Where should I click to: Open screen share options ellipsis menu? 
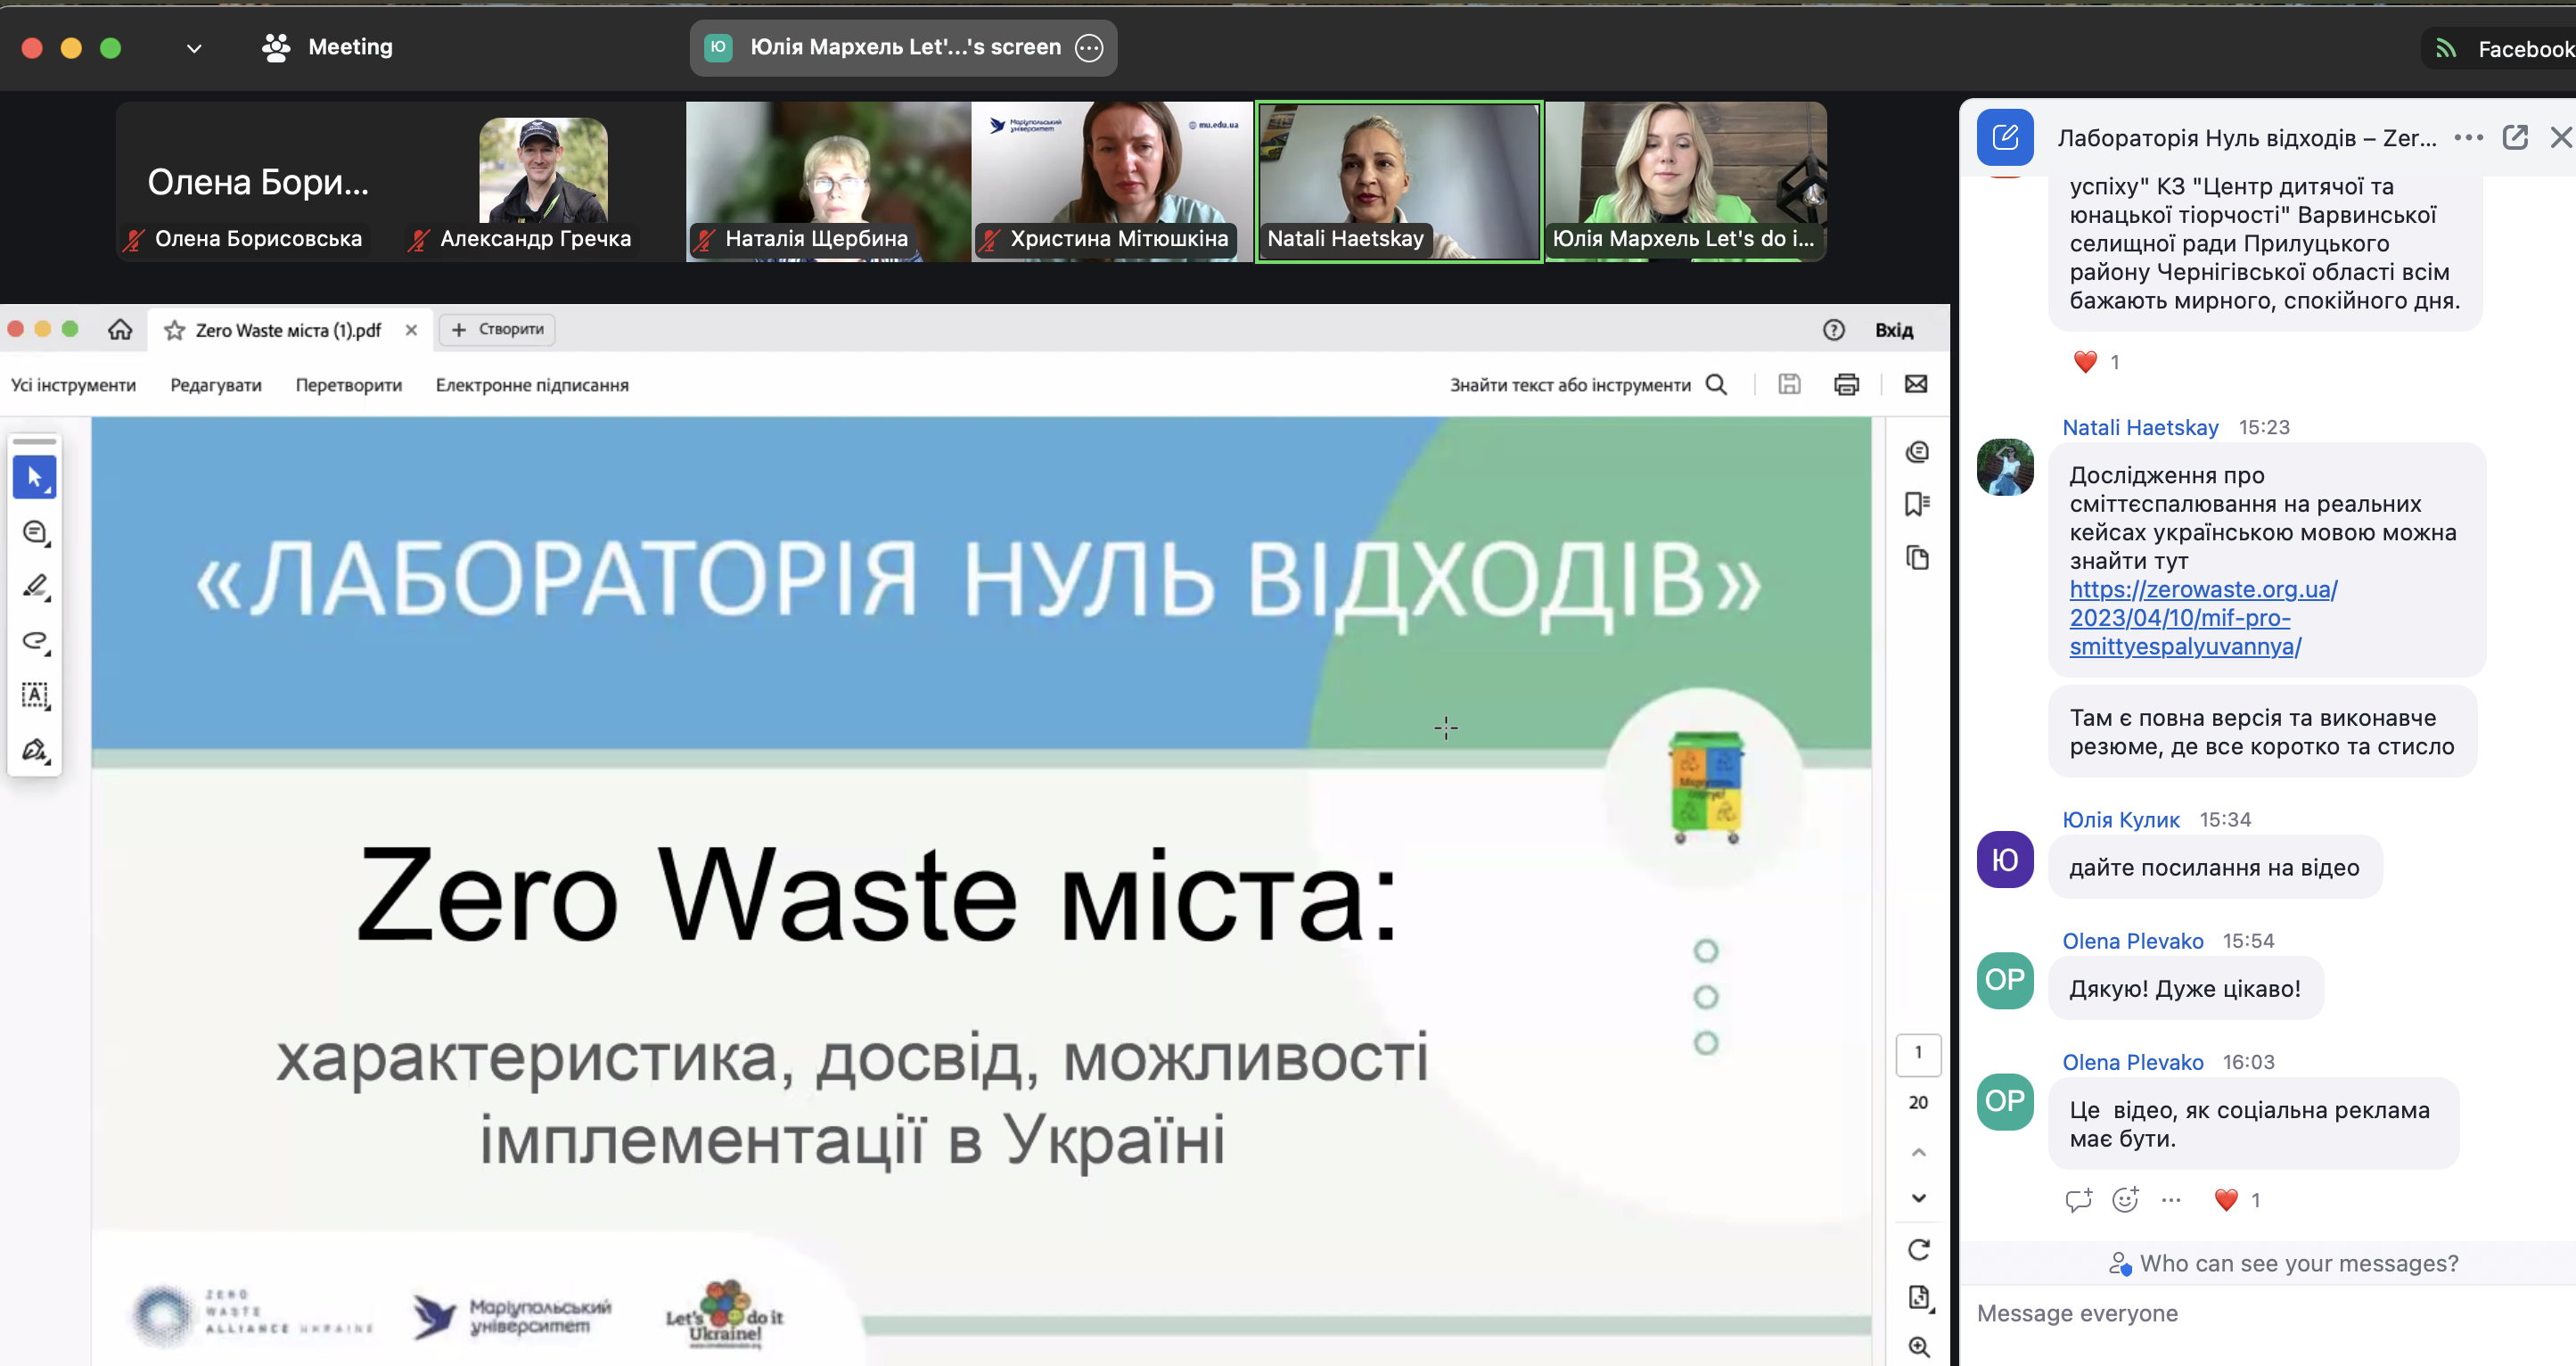coord(1088,48)
